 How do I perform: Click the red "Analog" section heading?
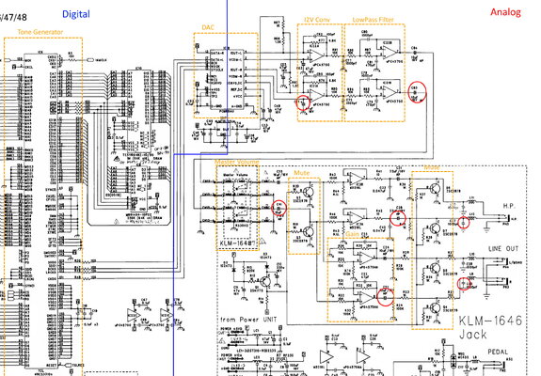(x=505, y=12)
